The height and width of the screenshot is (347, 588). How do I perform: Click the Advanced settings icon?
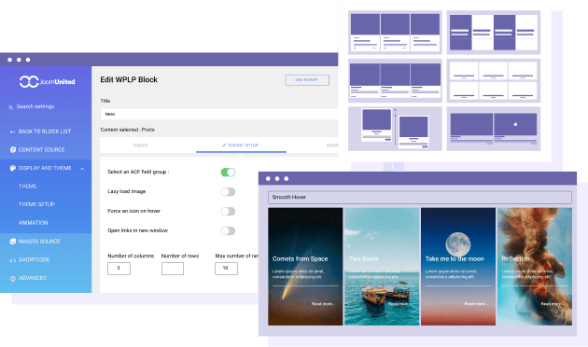(13, 278)
